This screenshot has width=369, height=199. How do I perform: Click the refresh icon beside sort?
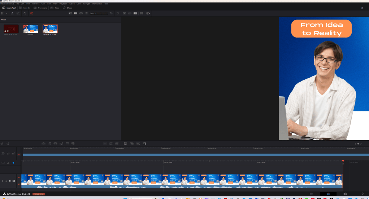pyautogui.click(x=118, y=13)
